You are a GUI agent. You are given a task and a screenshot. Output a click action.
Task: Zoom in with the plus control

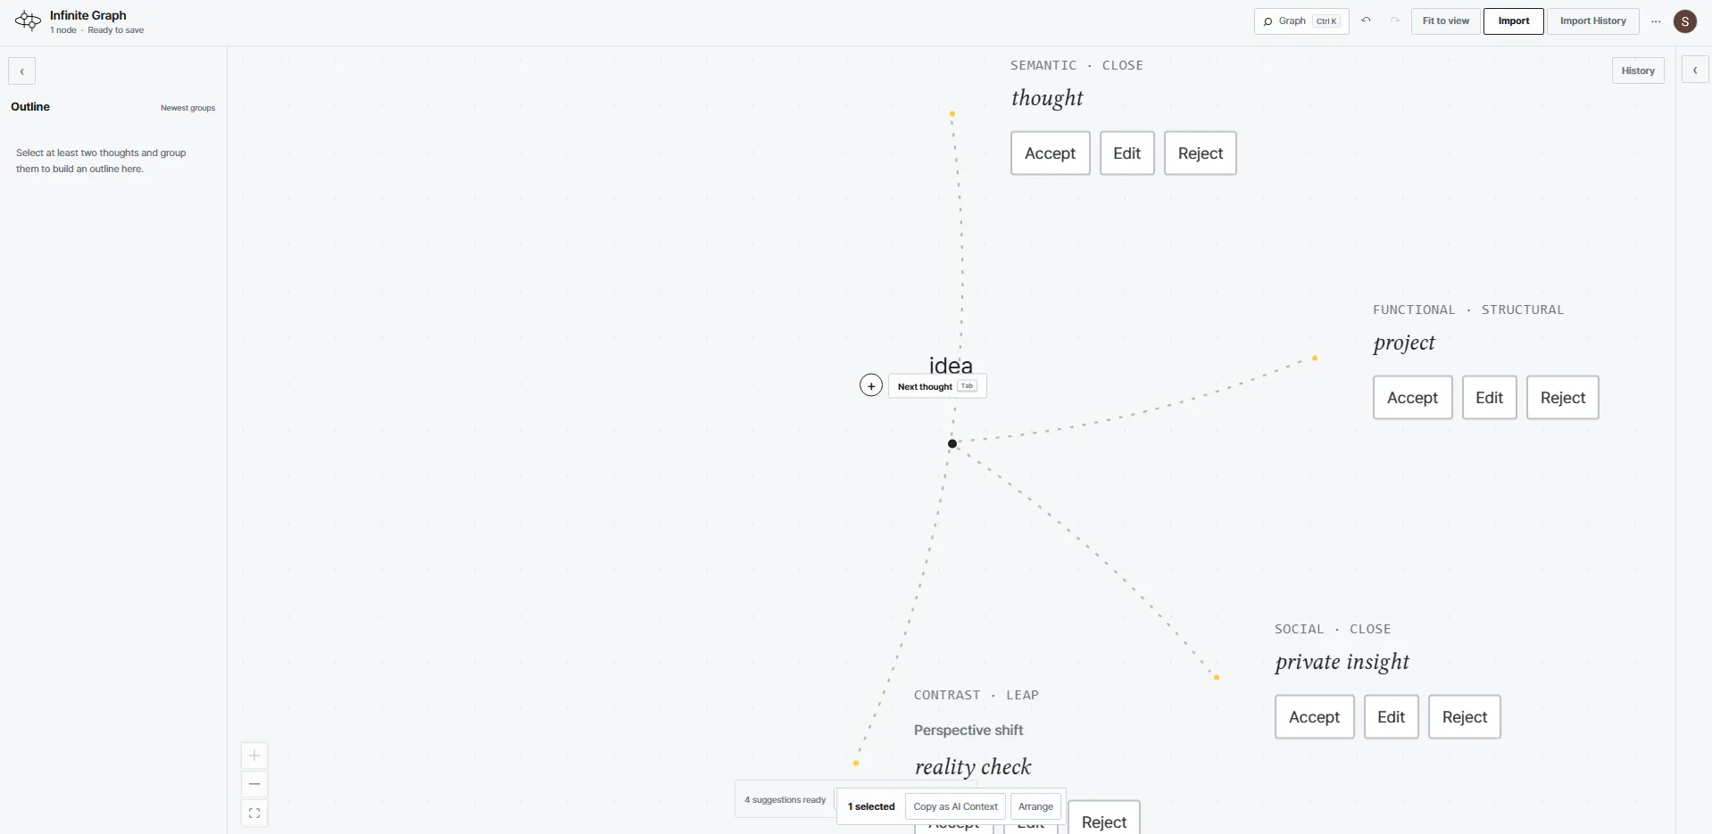click(x=254, y=756)
